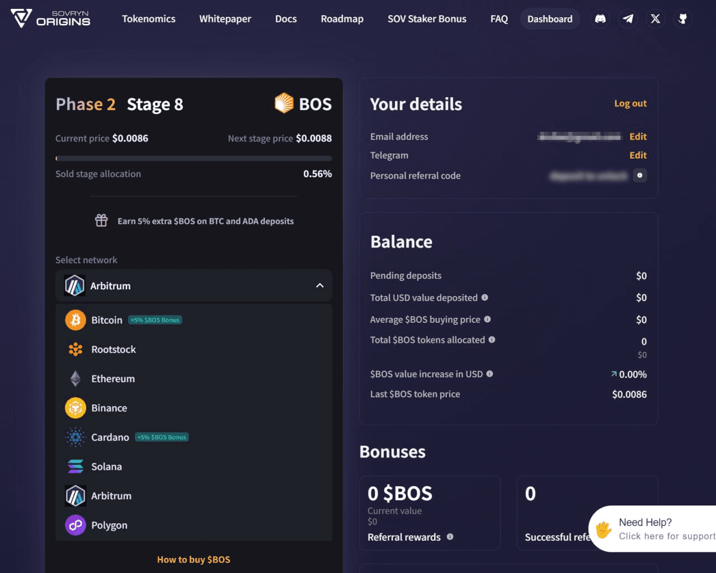Open SOV Staker Bonus menu item

(427, 19)
